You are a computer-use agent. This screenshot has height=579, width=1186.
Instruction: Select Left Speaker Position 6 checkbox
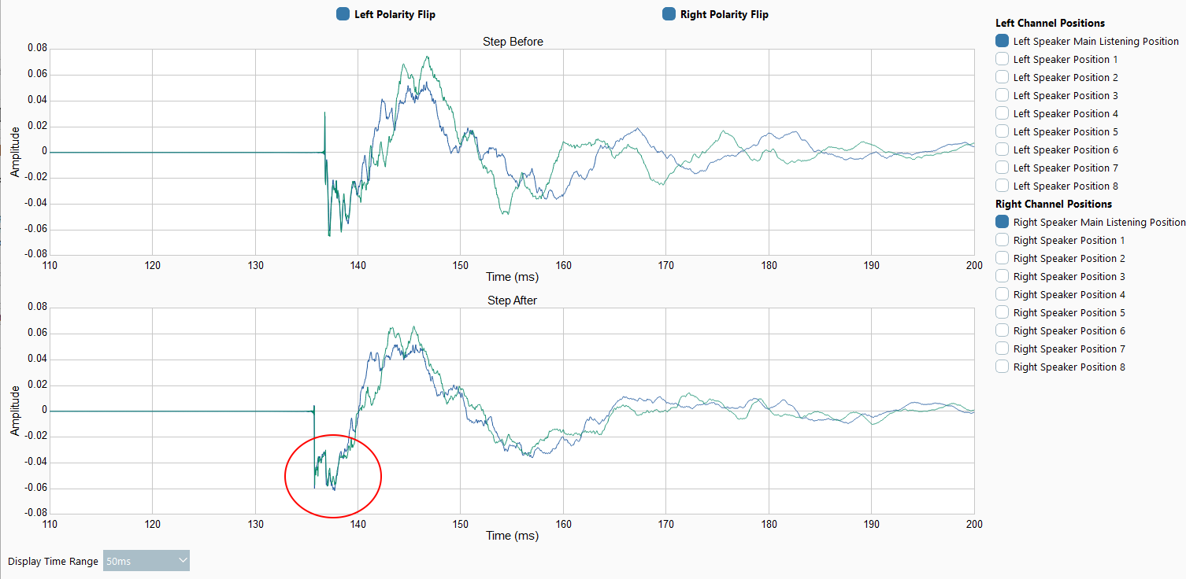click(1003, 149)
